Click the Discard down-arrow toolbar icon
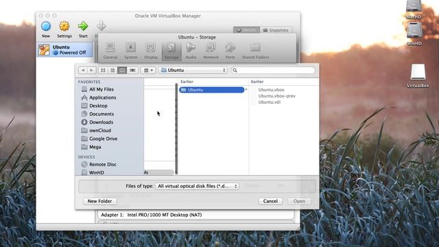This screenshot has width=439, height=247. (x=101, y=26)
